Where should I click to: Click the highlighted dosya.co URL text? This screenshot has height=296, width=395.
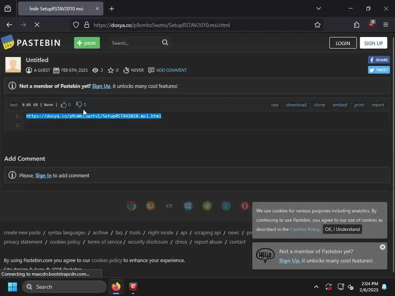[94, 116]
